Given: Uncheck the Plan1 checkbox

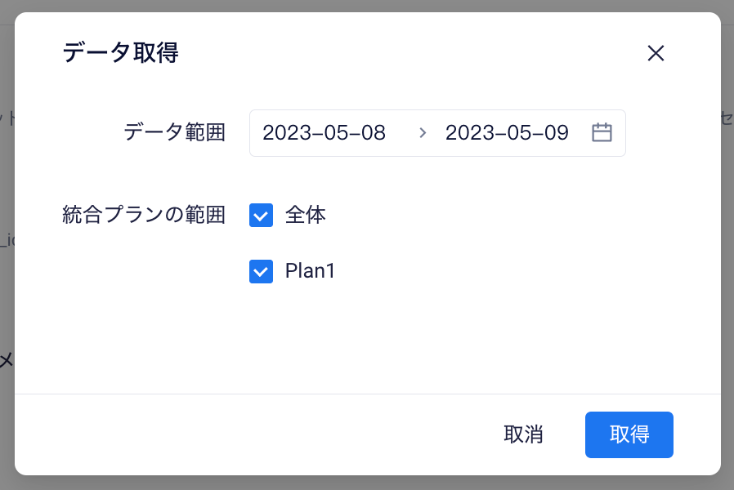Looking at the screenshot, I should [261, 271].
